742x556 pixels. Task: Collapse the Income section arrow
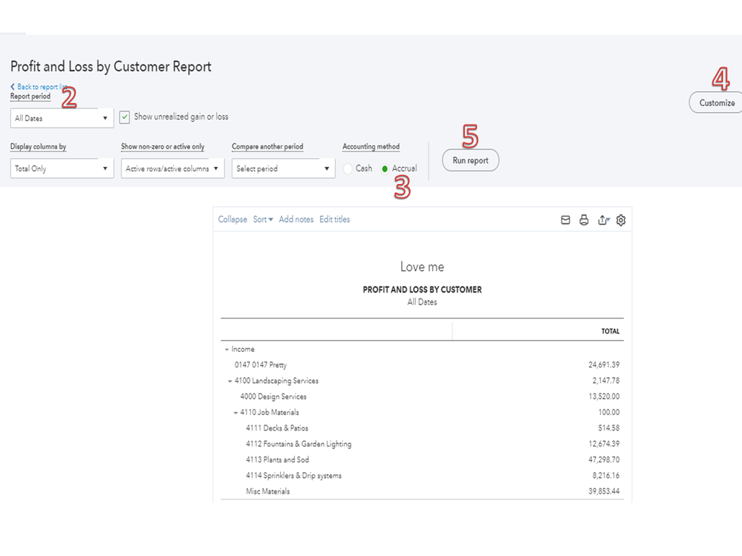point(226,350)
